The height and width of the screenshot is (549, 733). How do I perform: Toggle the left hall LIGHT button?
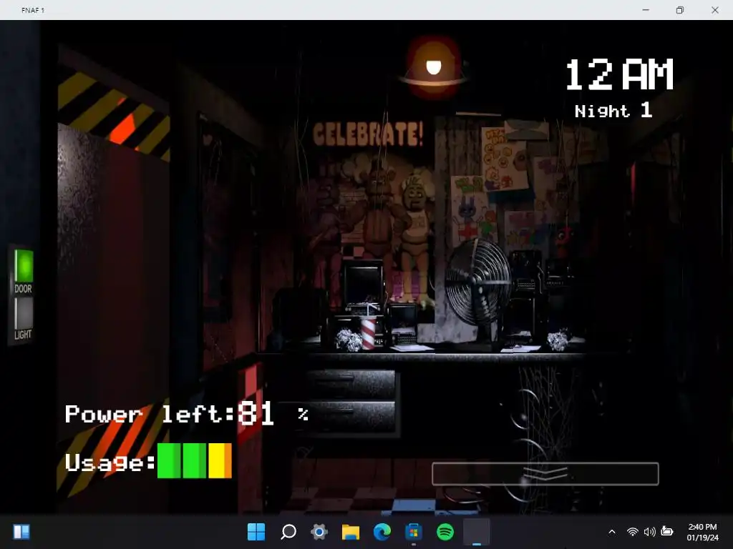point(23,314)
